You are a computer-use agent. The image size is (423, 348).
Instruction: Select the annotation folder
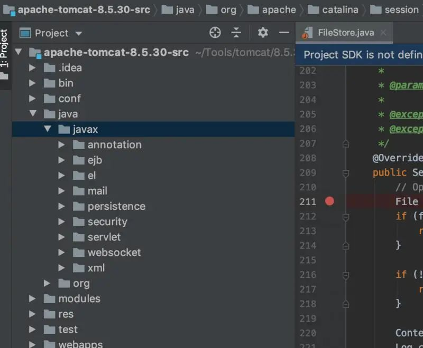(107, 144)
